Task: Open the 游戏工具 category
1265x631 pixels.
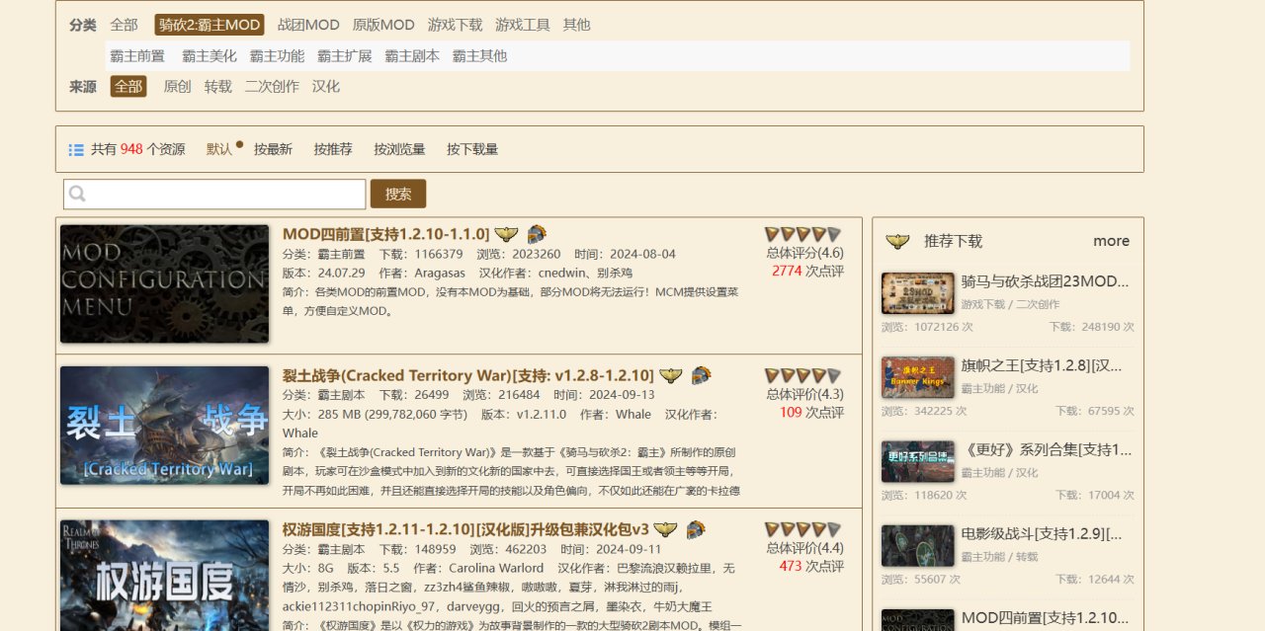Action: tap(523, 25)
